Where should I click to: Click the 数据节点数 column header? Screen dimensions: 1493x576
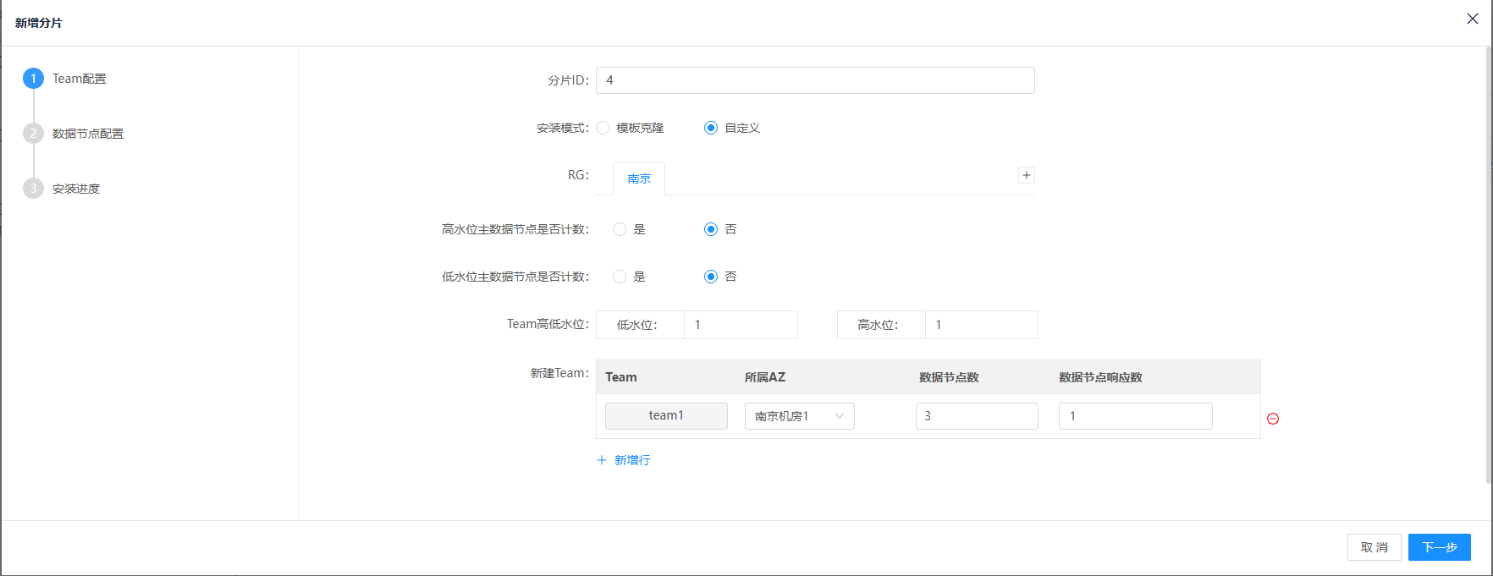point(949,377)
